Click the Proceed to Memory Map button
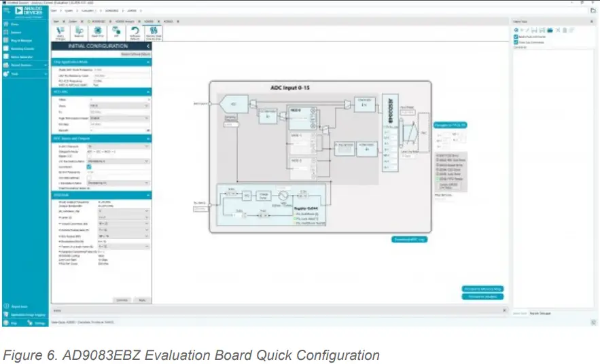 pos(482,289)
